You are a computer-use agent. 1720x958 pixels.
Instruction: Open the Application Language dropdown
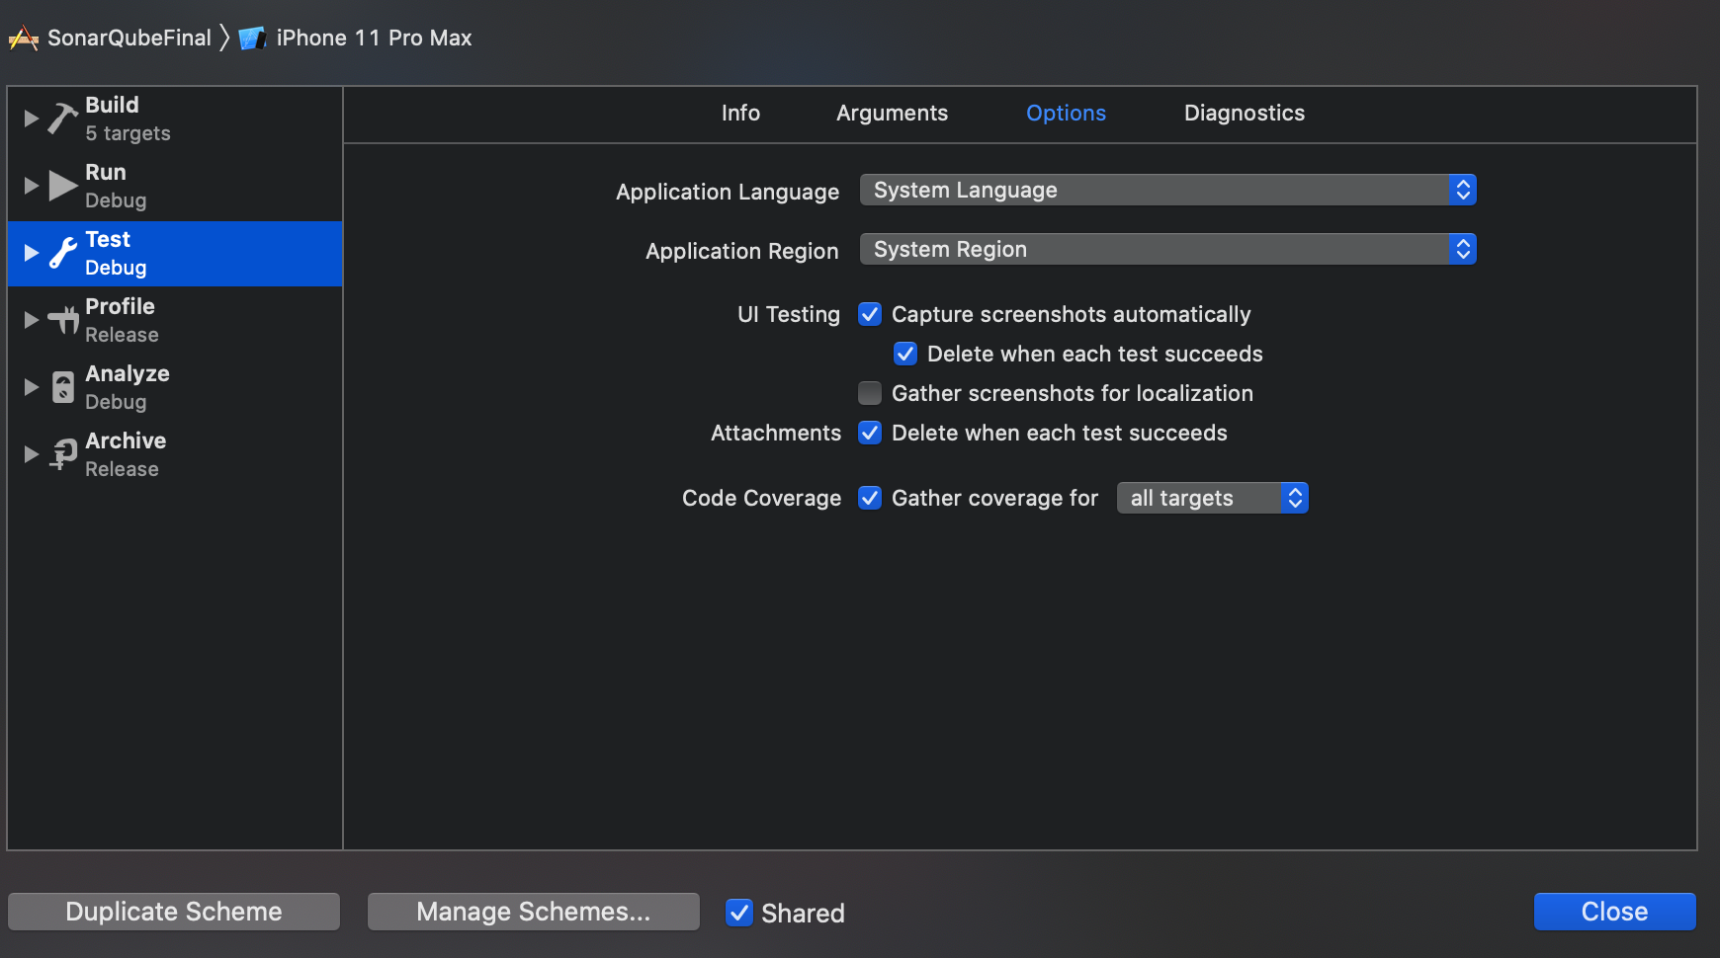[x=1167, y=190]
